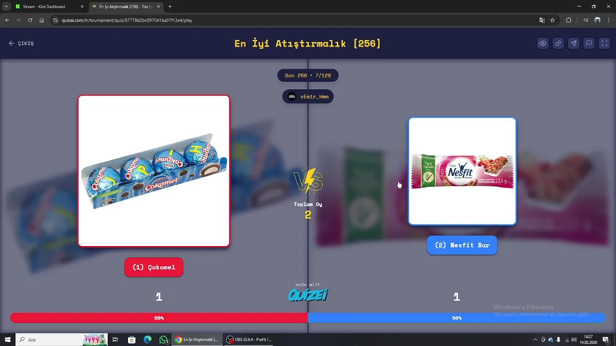Open Task View on the taskbar
Image resolution: width=616 pixels, height=346 pixels.
115,340
